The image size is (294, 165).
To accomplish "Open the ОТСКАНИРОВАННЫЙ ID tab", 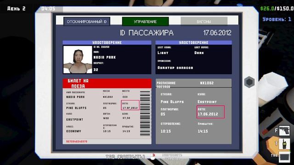I will 87,22.
